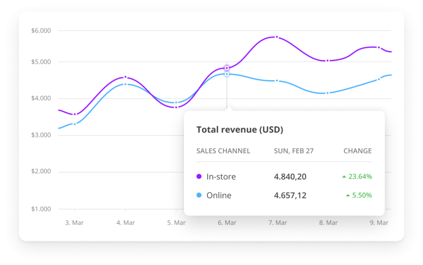The height and width of the screenshot is (265, 423).
Task: Select highlighted purple data point on 6. Mar
Action: (227, 68)
